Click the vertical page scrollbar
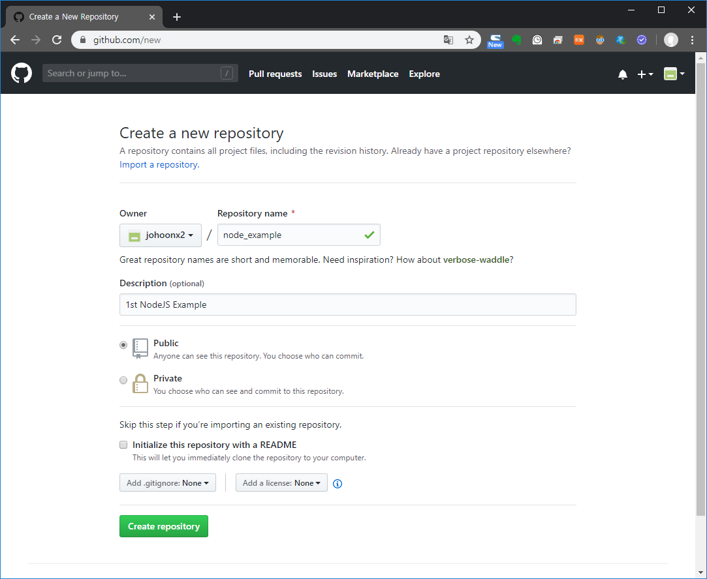Screen dimensions: 707x579 pos(700,288)
